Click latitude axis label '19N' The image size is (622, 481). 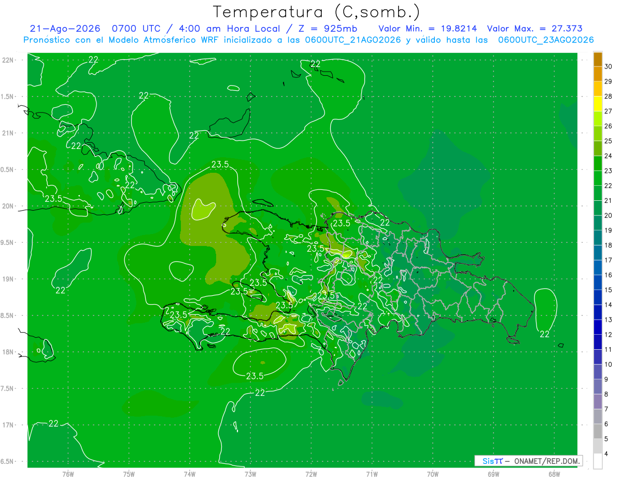8,279
